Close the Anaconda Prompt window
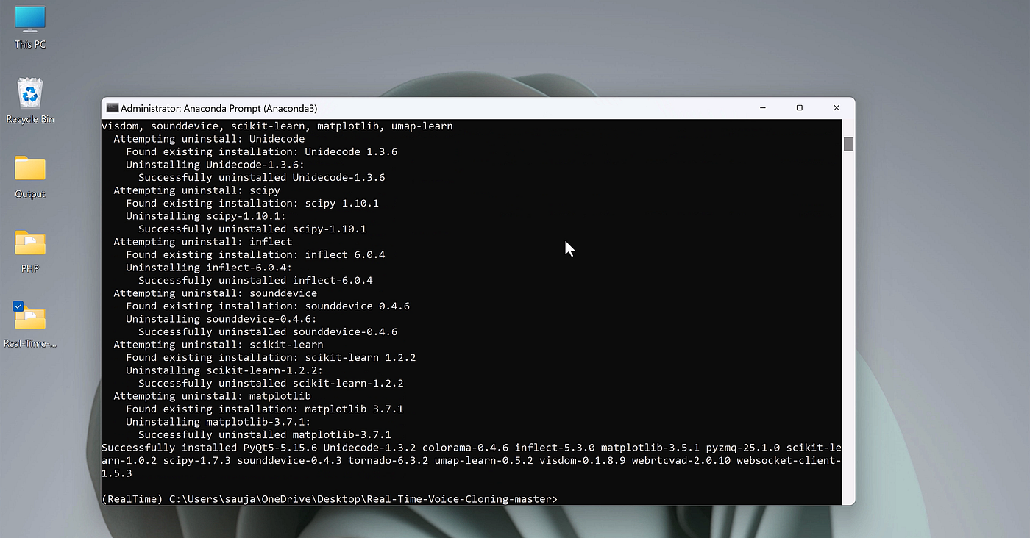The height and width of the screenshot is (538, 1030). coord(837,108)
